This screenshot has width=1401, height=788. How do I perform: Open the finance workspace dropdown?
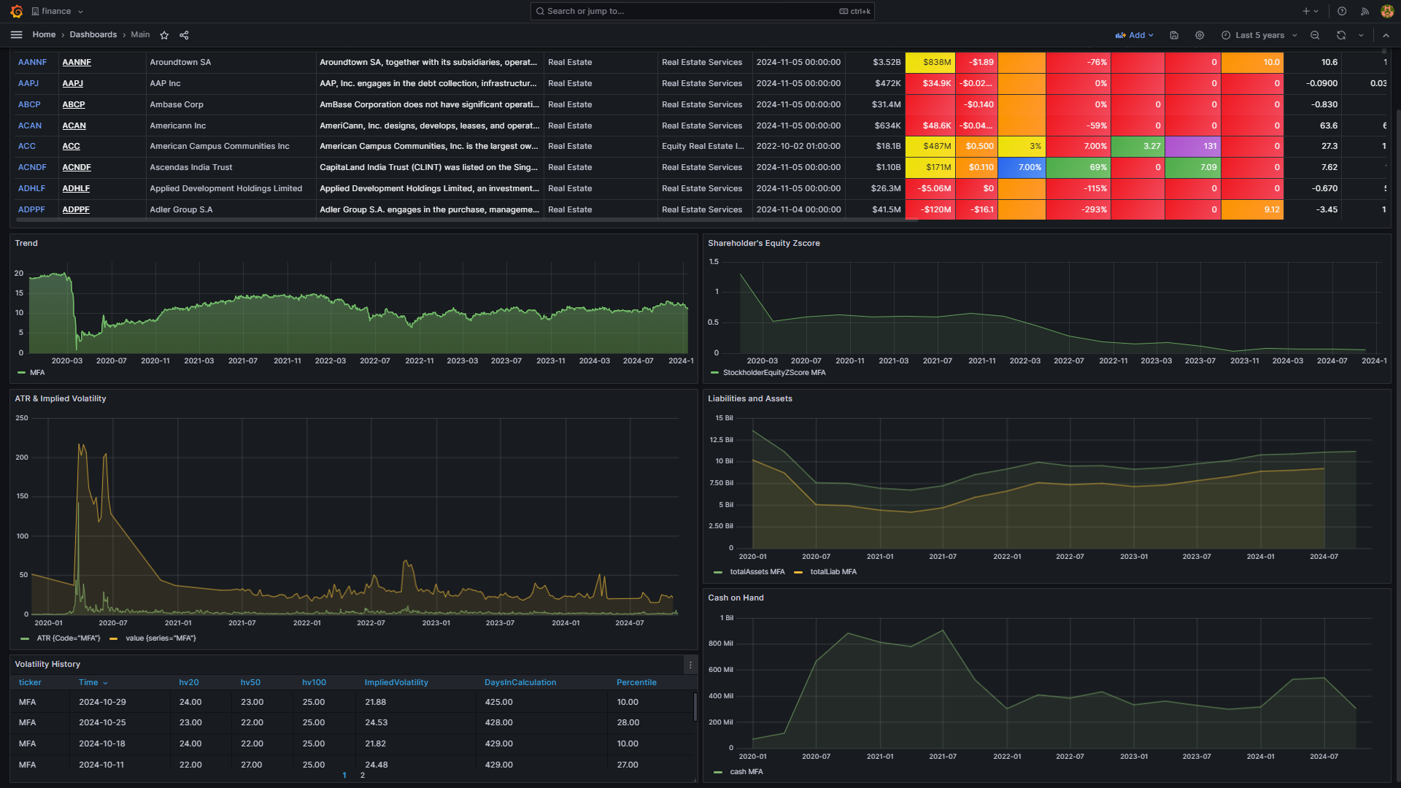pos(58,11)
